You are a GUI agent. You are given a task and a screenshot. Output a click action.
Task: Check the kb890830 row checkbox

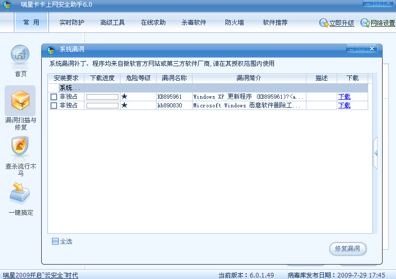[x=54, y=105]
